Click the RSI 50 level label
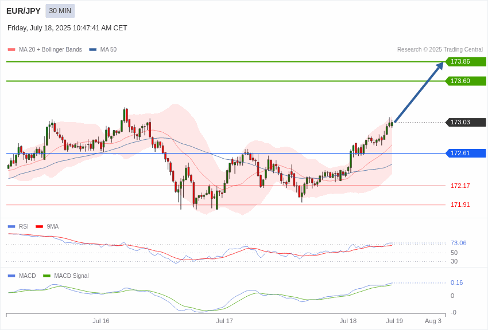The height and width of the screenshot is (330, 488). click(x=454, y=253)
